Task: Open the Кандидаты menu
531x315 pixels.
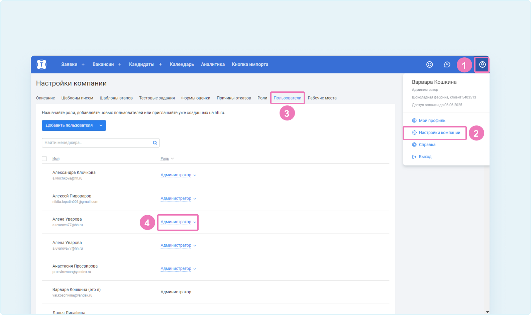Action: tap(142, 64)
